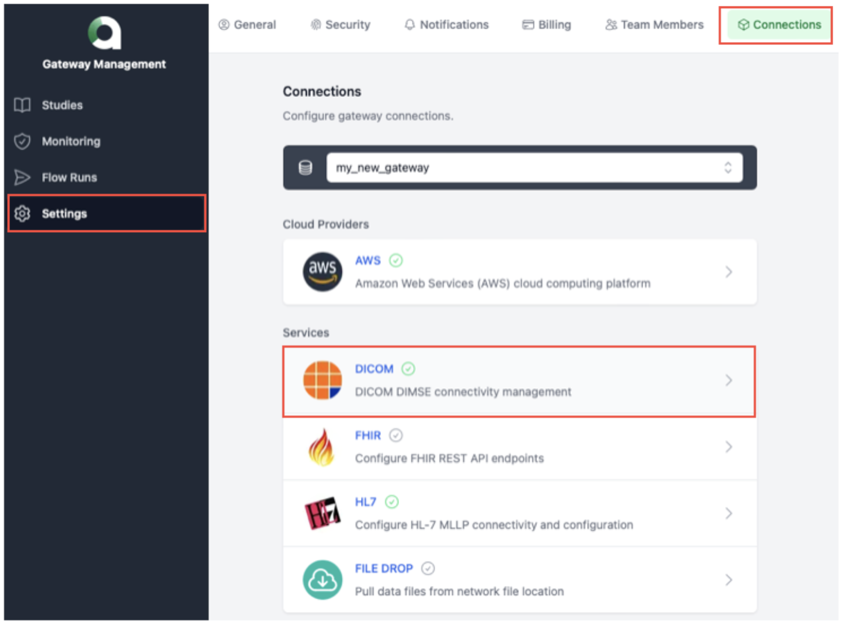Click the FHIR link
This screenshot has height=629, width=846.
click(368, 436)
